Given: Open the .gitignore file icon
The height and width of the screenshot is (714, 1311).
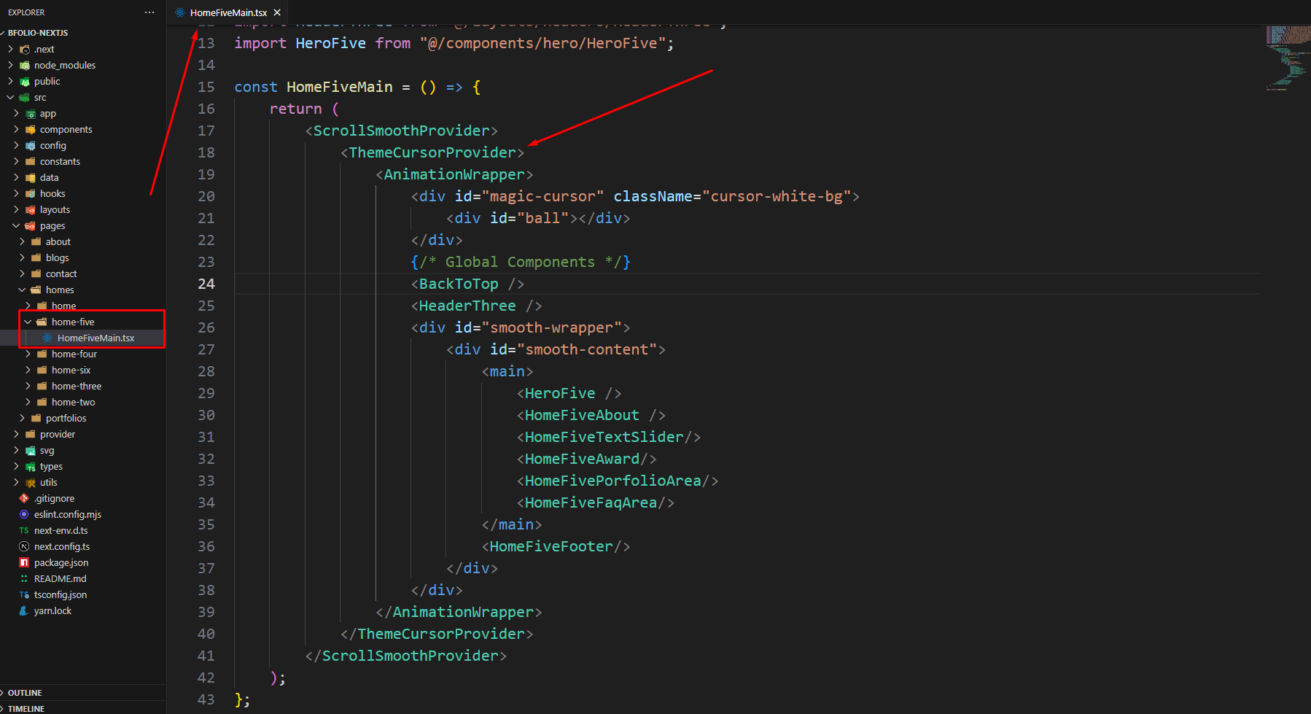Looking at the screenshot, I should tap(24, 498).
